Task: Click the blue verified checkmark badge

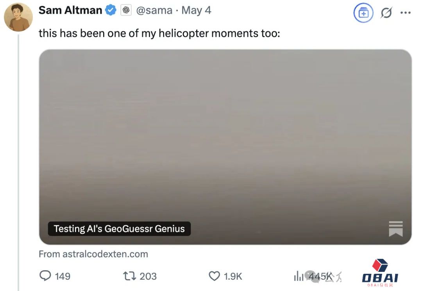Action: (111, 11)
